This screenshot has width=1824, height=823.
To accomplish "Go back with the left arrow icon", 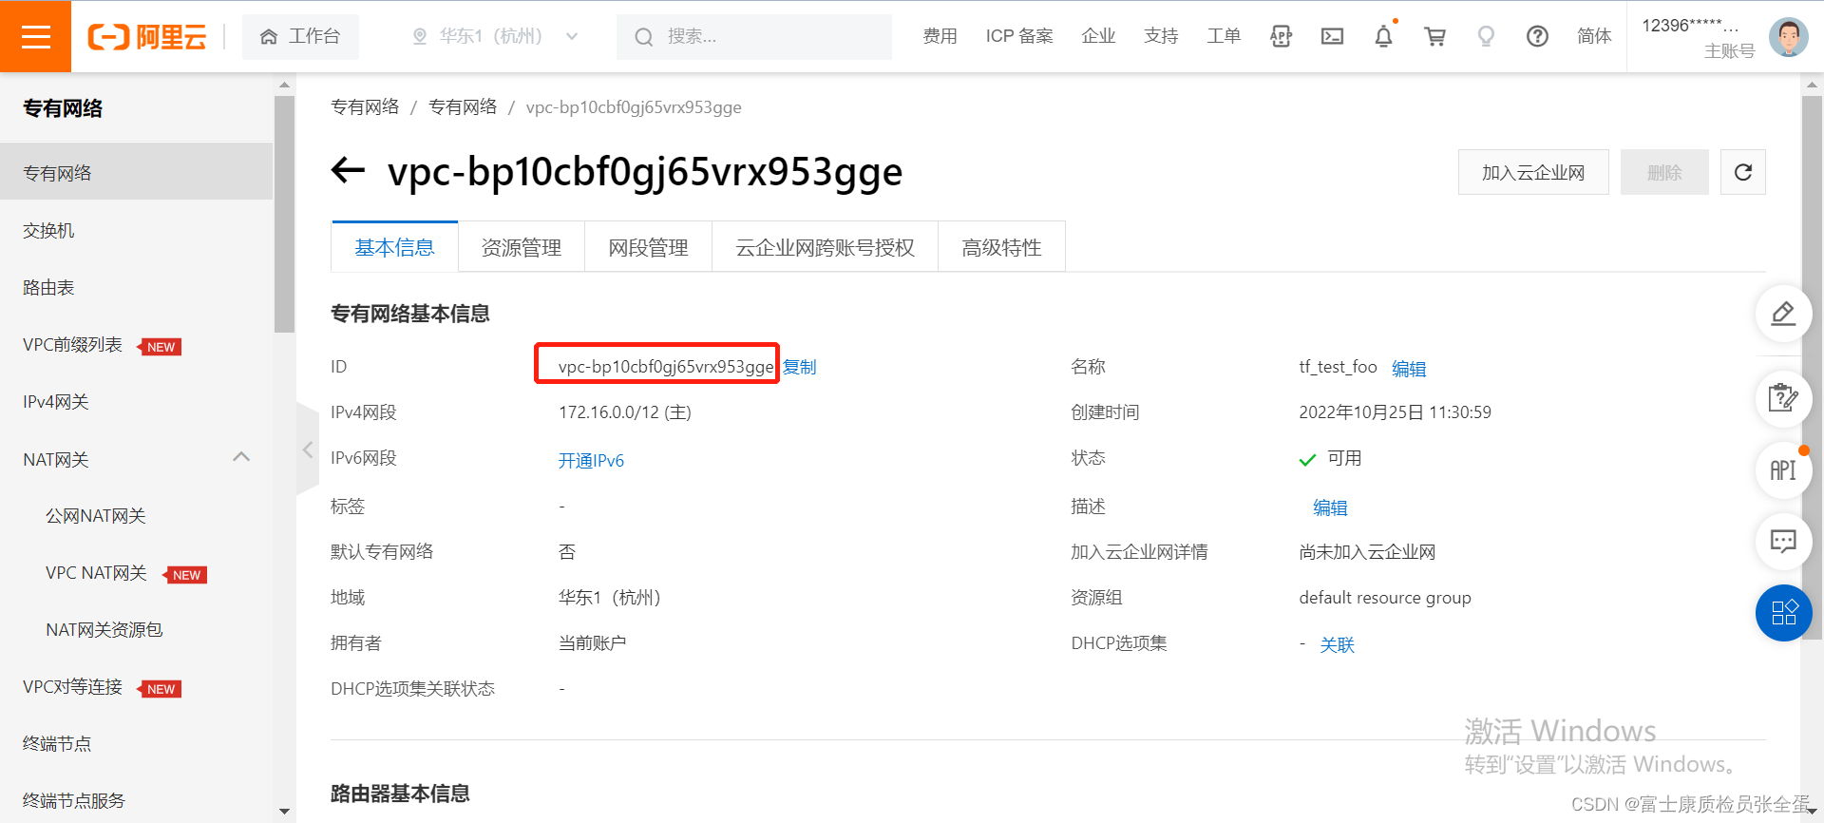I will point(348,171).
